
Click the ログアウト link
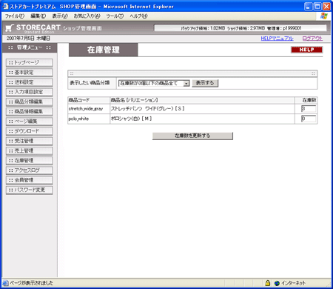click(312, 39)
